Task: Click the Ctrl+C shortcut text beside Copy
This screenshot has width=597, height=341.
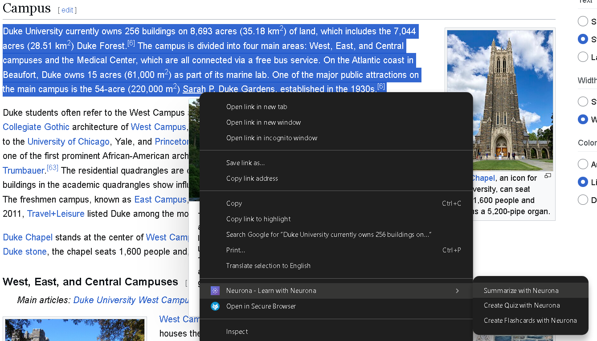Action: (451, 203)
